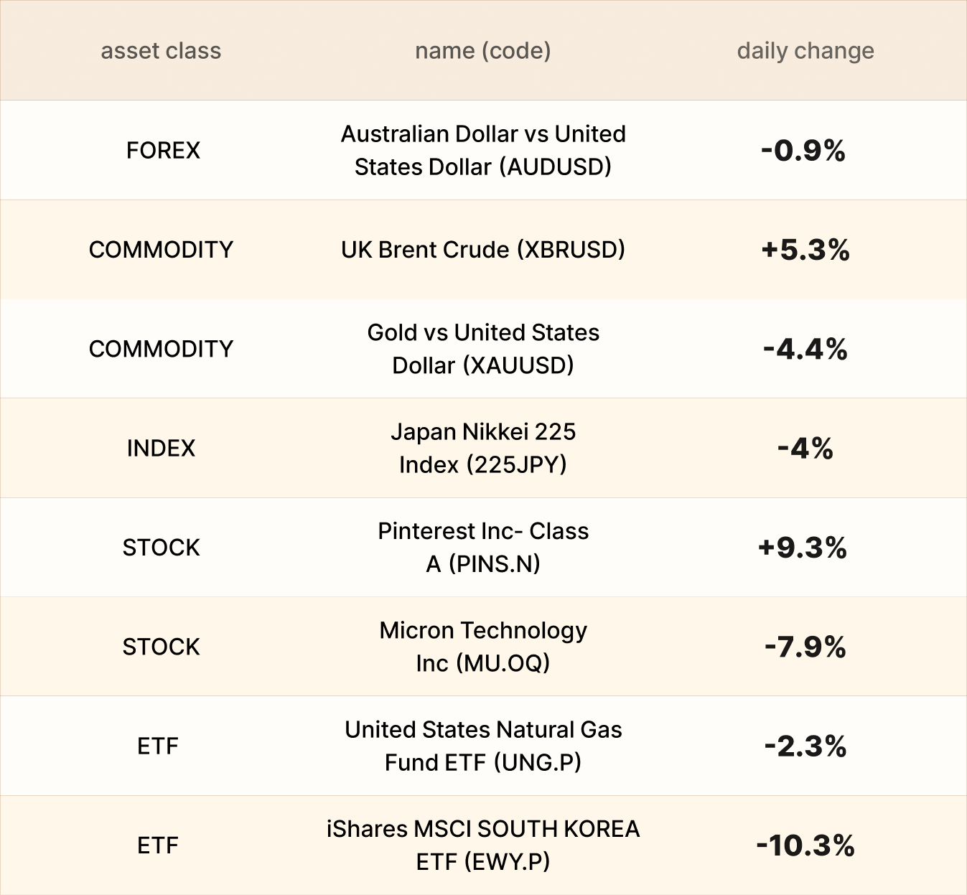Select United States Natural Gas Fund ETF
The width and height of the screenshot is (967, 895).
point(483,746)
